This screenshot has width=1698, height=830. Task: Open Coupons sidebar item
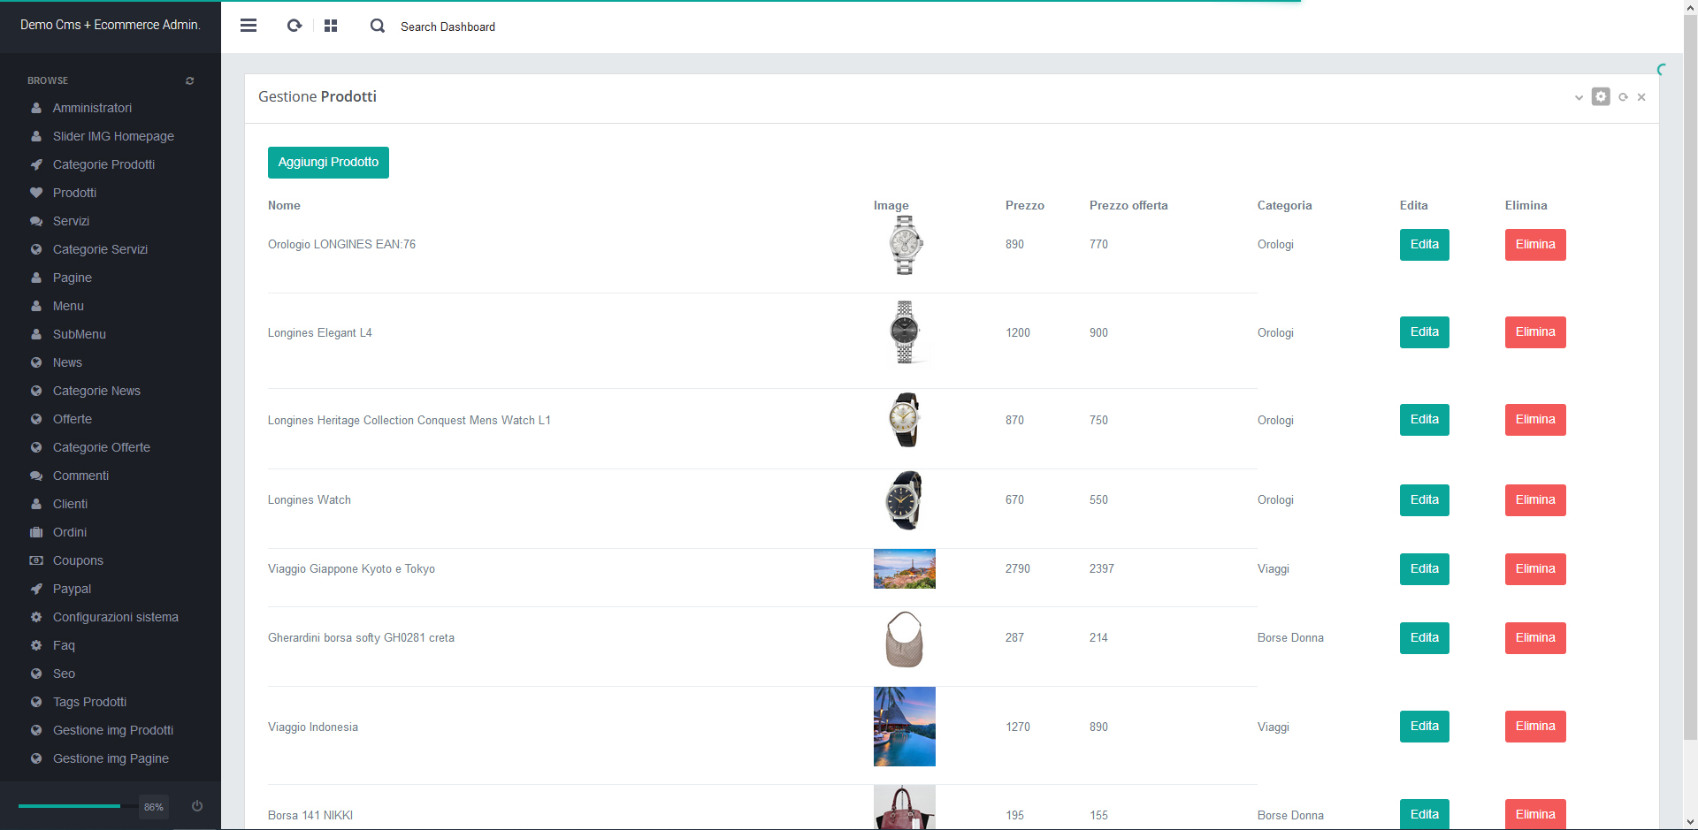78,560
